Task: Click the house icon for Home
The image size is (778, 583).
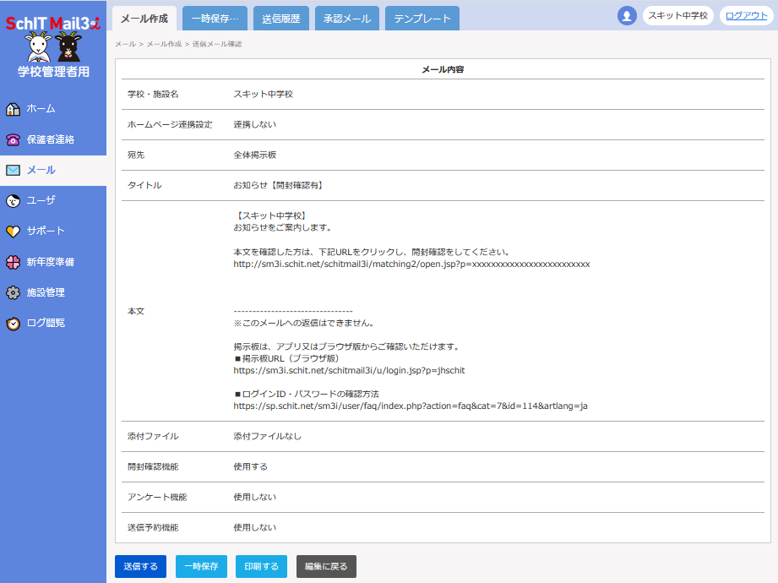Action: pyautogui.click(x=13, y=109)
